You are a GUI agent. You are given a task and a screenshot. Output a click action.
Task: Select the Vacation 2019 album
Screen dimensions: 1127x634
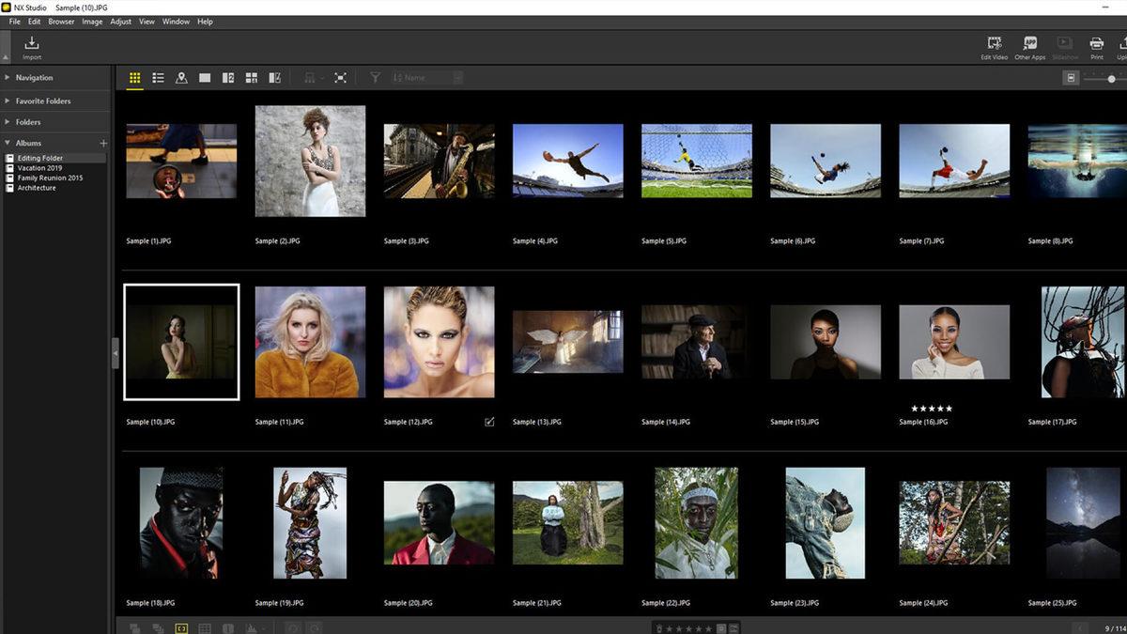[38, 167]
